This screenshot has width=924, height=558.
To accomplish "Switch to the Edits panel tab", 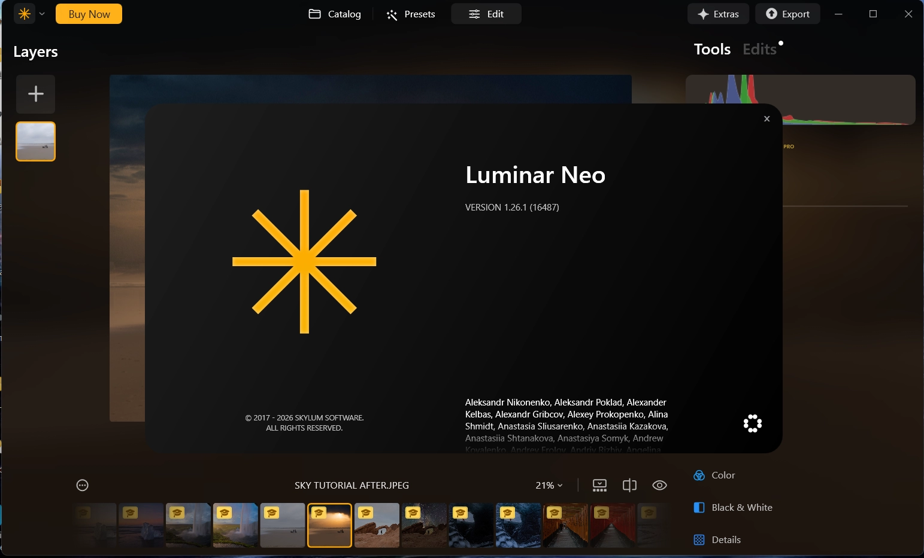I will [x=759, y=49].
